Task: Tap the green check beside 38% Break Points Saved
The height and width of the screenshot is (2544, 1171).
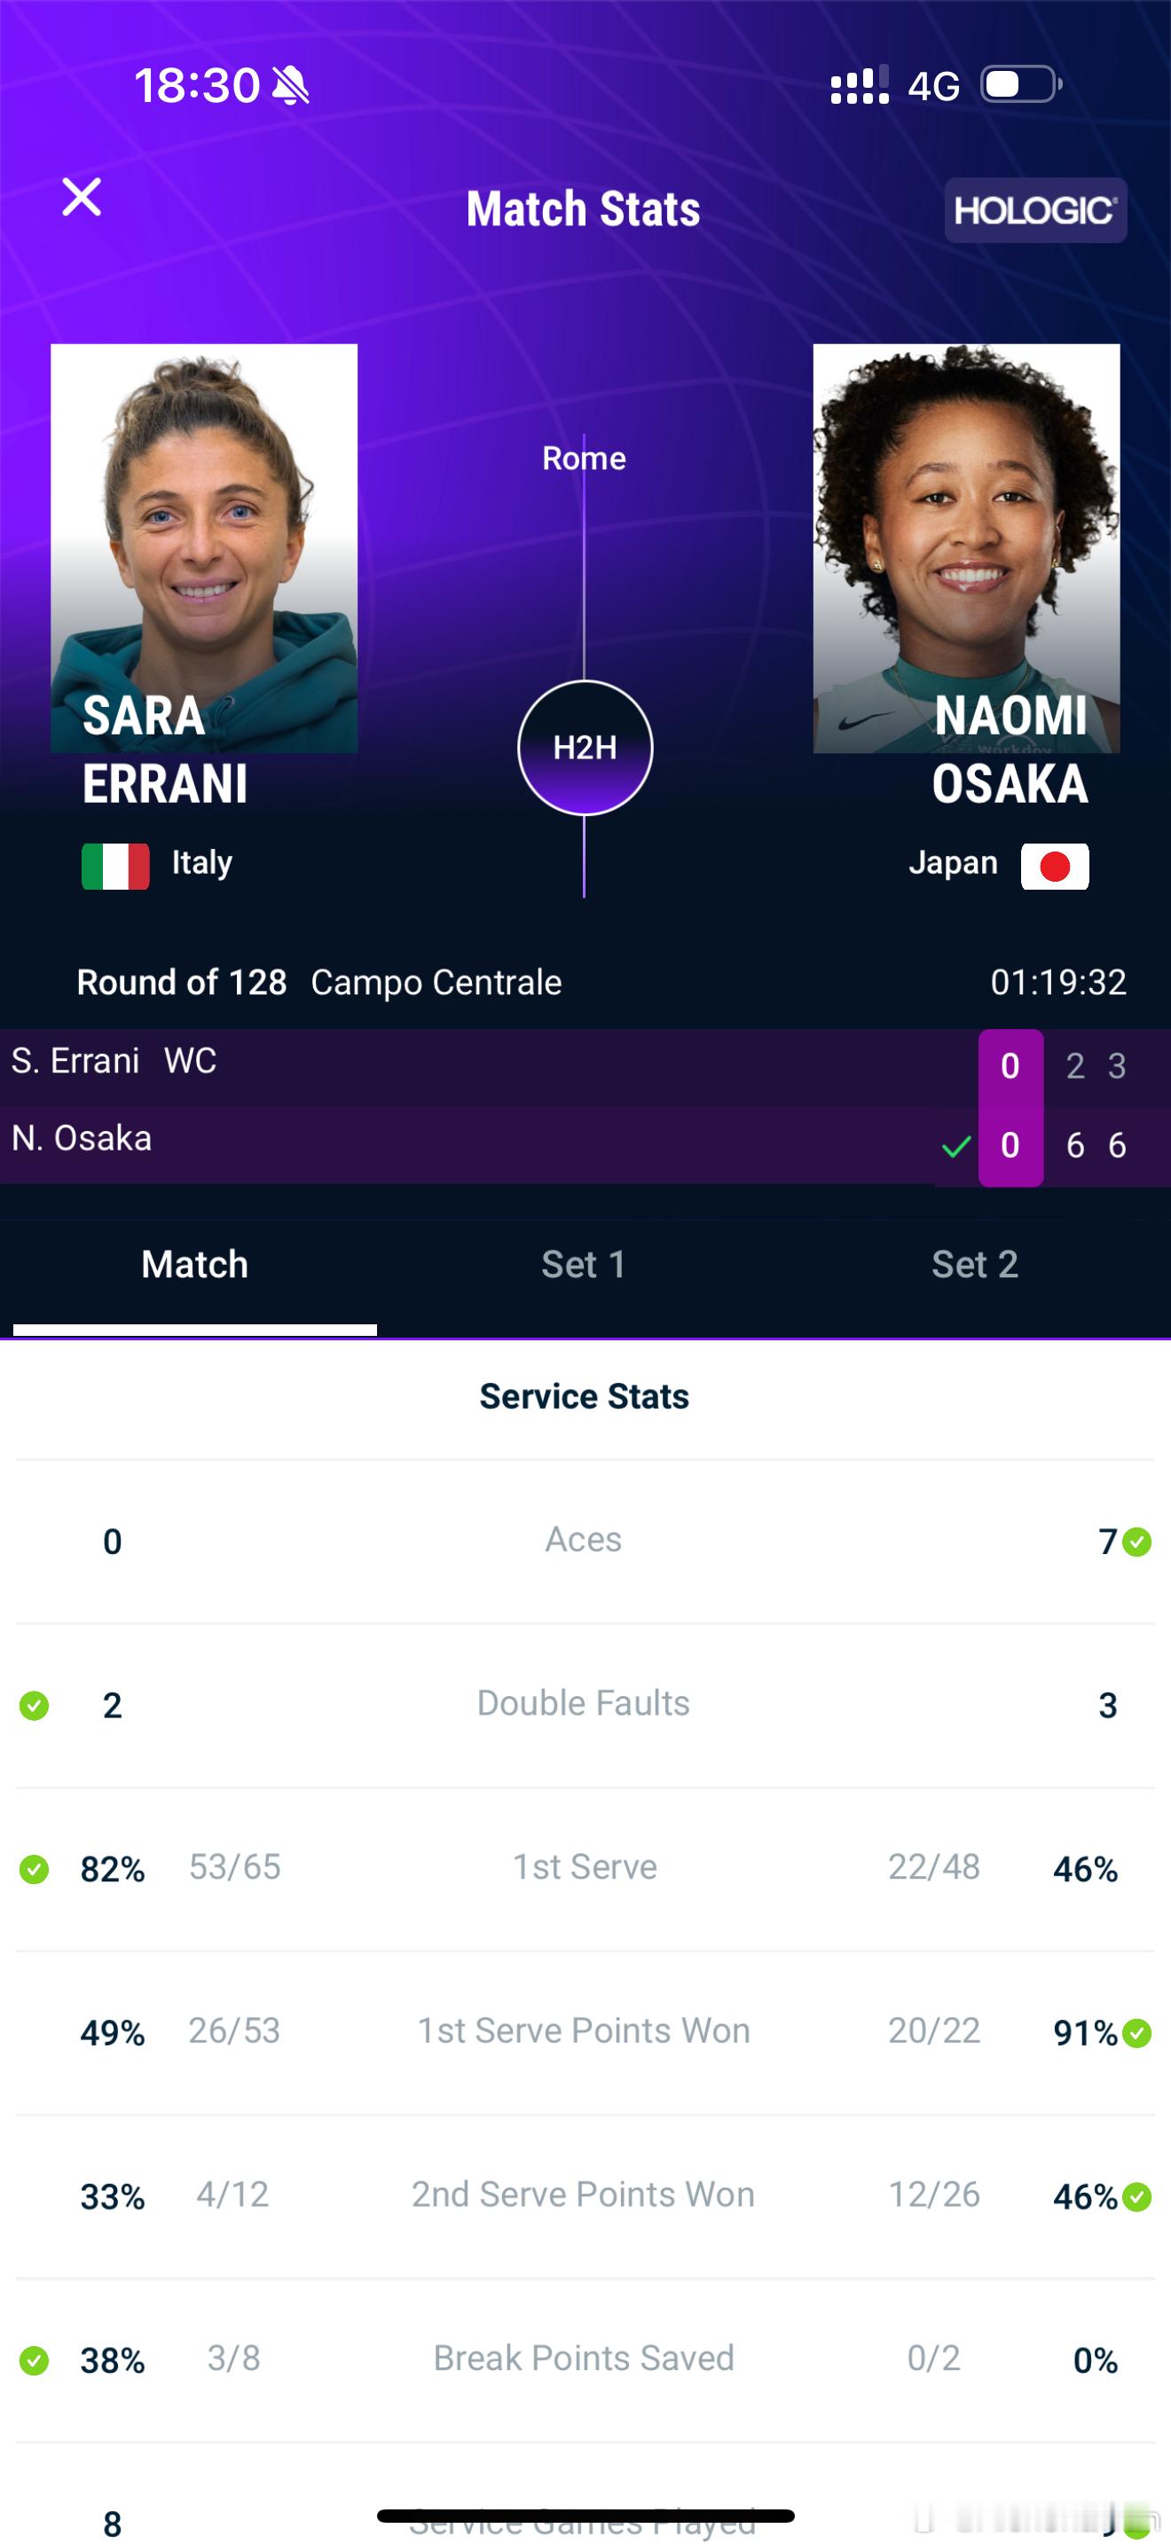Action: pyautogui.click(x=35, y=2361)
